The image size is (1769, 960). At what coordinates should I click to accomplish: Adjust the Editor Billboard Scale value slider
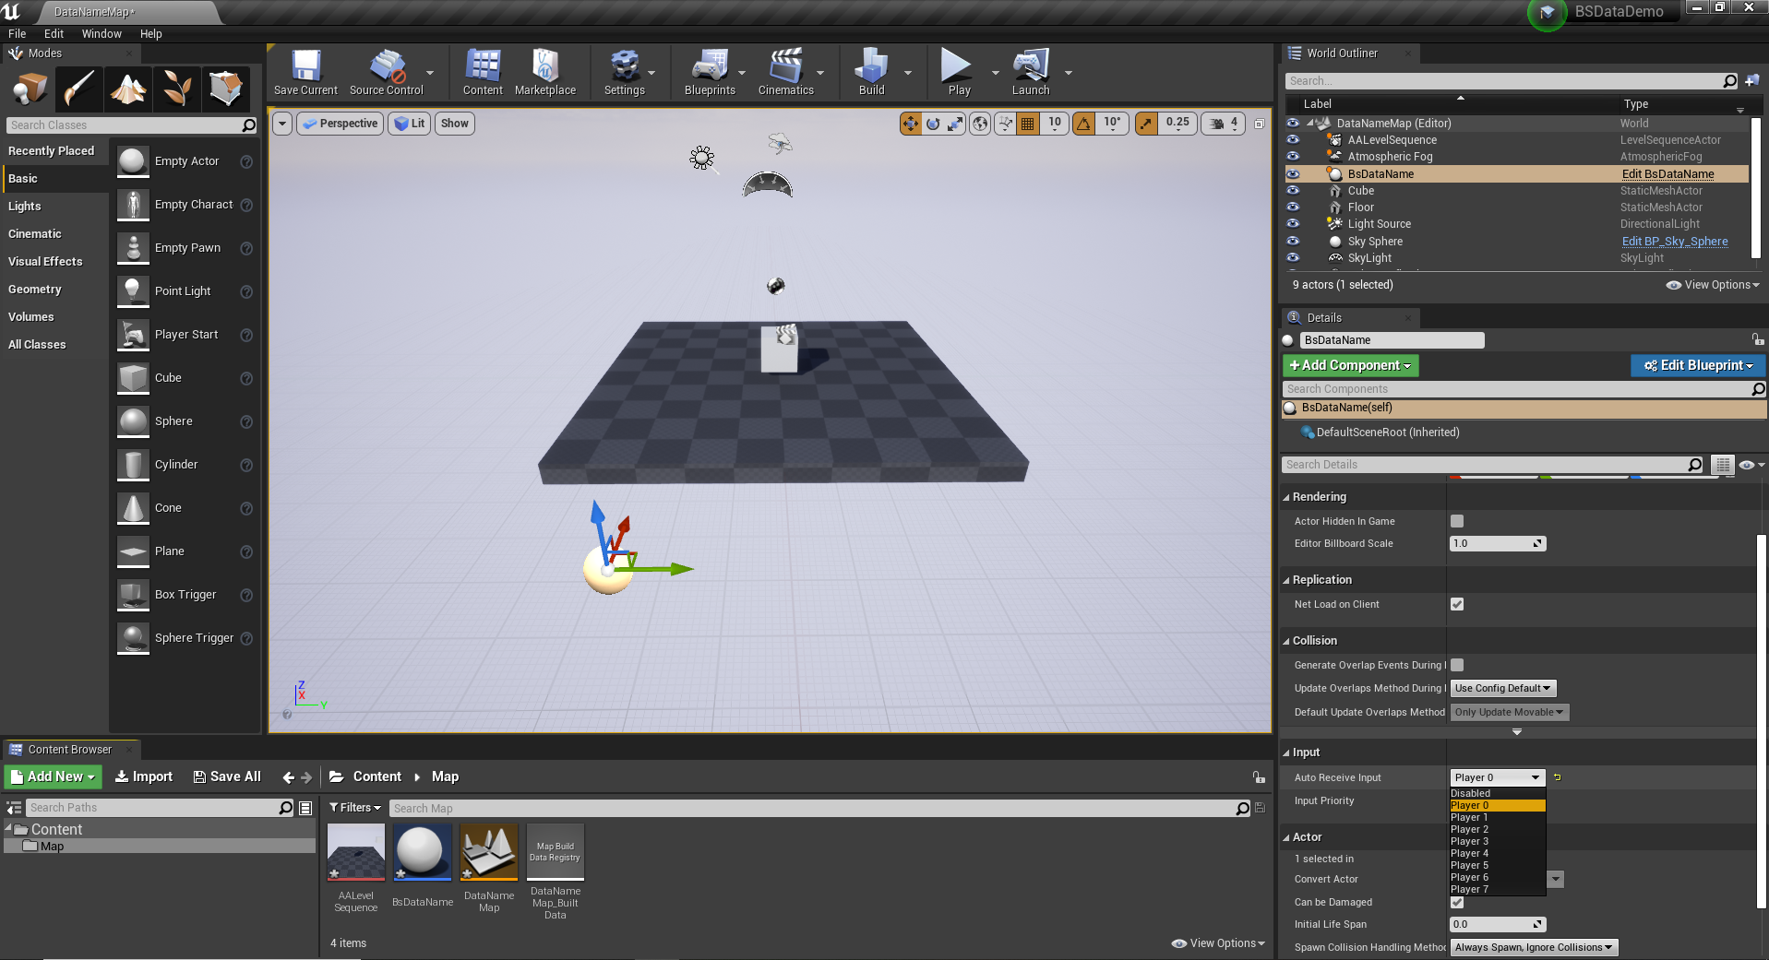[1497, 543]
